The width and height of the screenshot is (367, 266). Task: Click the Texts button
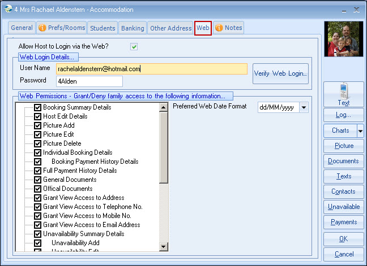click(344, 176)
